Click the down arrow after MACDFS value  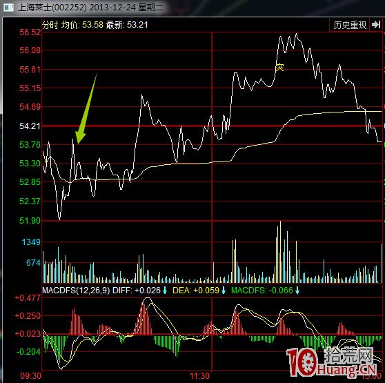tap(297, 291)
